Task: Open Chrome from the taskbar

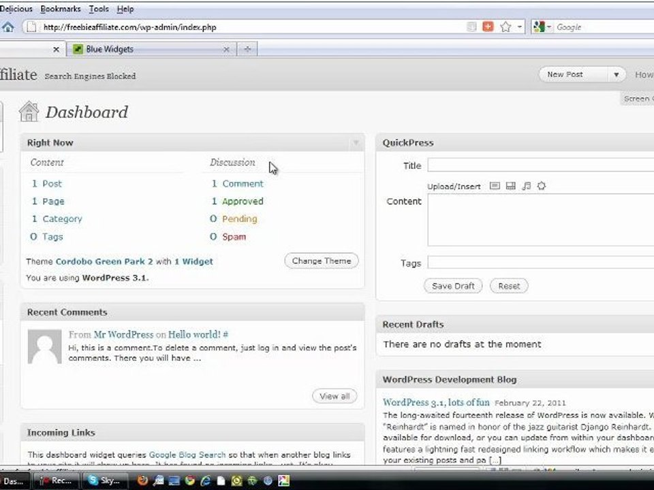Action: tap(190, 481)
